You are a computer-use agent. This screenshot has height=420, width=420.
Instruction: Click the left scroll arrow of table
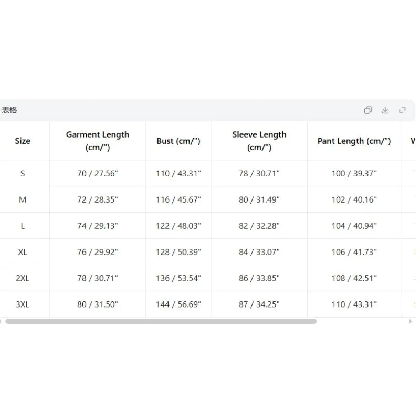coord(1,321)
